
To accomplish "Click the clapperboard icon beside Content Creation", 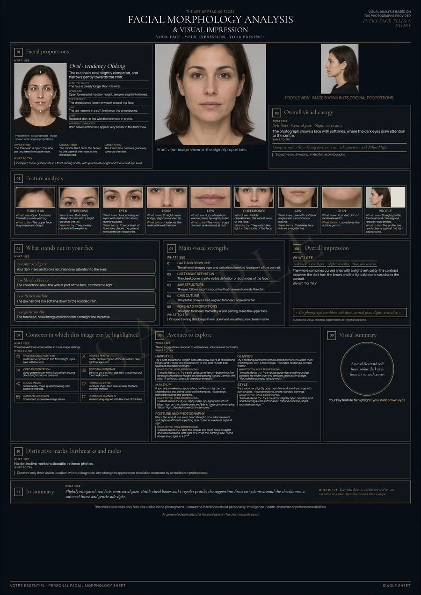I will (18, 396).
